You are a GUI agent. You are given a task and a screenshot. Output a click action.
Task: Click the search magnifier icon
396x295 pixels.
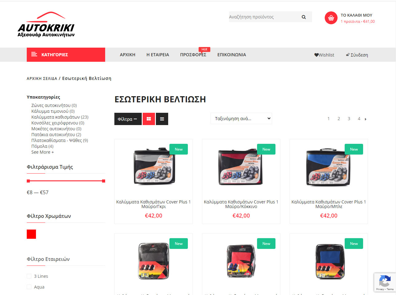click(x=304, y=17)
